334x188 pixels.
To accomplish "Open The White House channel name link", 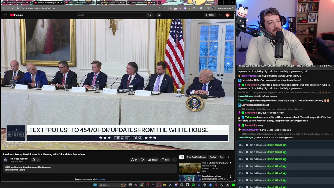I will tap(17, 159).
